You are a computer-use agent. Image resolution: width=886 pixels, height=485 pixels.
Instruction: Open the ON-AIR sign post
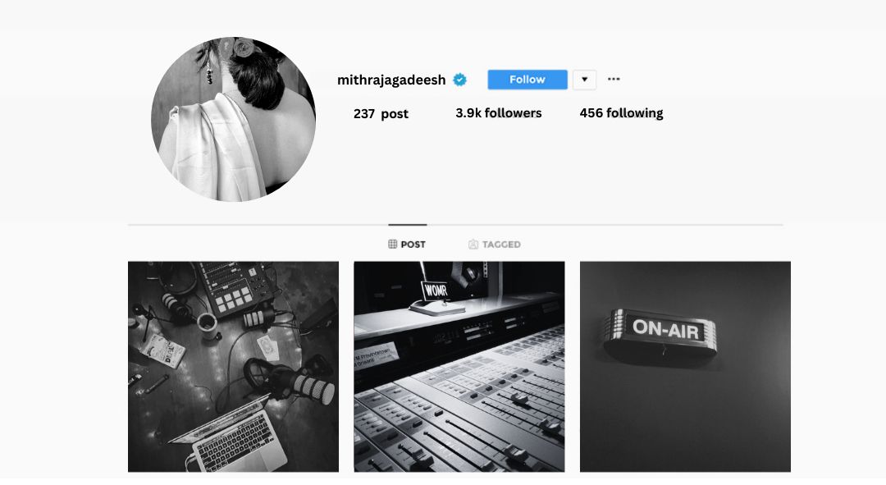[685, 366]
